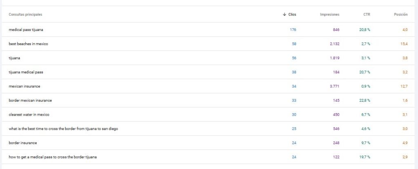Select the 'best time to cross the border' query

[x=209, y=129]
